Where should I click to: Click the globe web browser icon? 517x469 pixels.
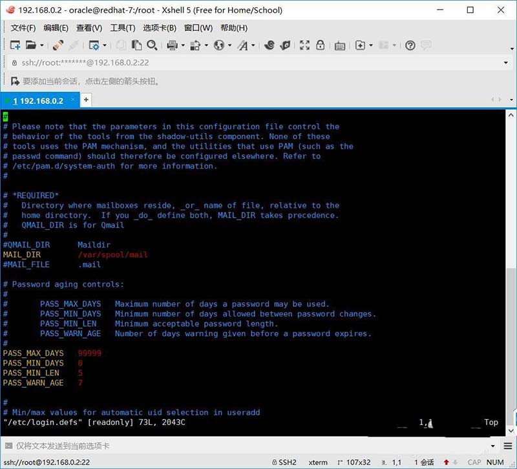[x=218, y=46]
